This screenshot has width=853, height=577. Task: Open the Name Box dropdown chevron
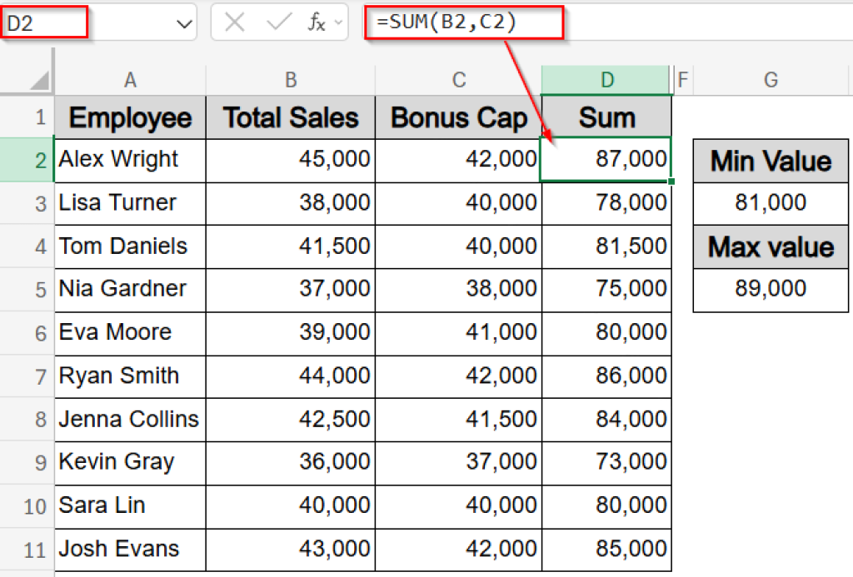click(x=185, y=22)
